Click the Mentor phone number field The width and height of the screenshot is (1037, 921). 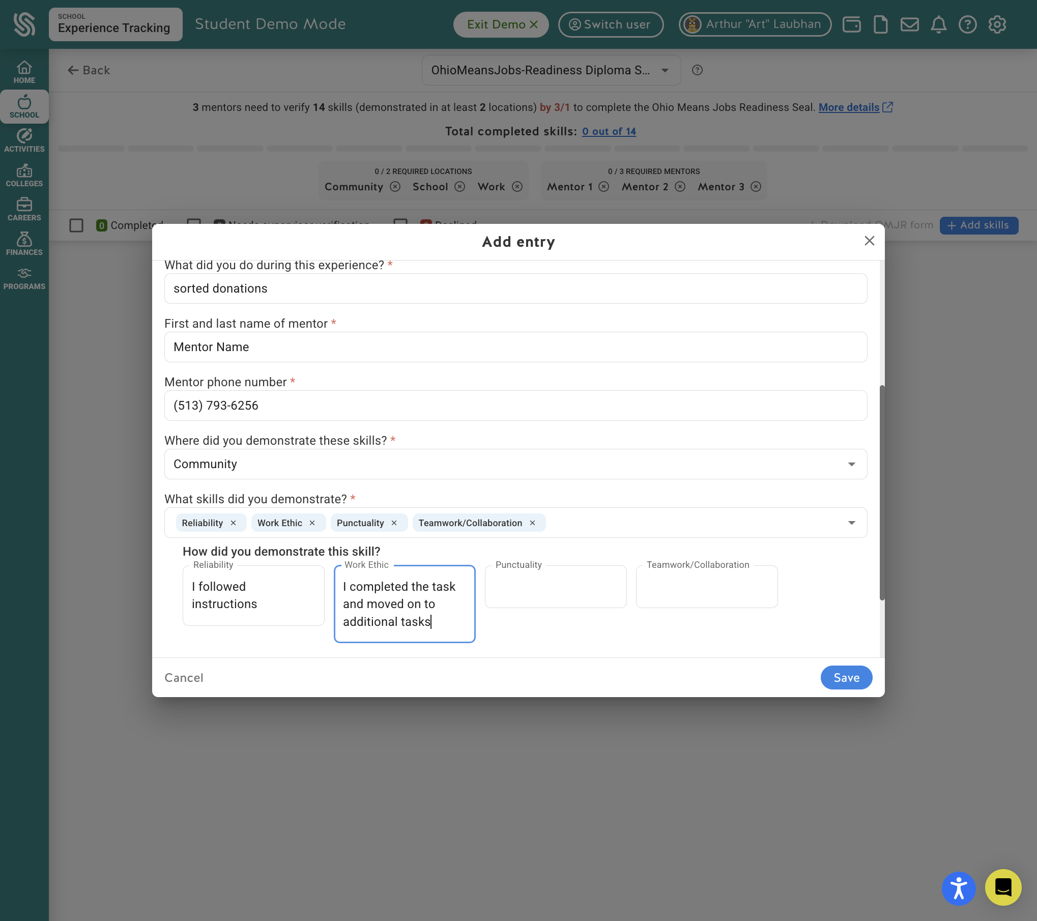pyautogui.click(x=515, y=406)
